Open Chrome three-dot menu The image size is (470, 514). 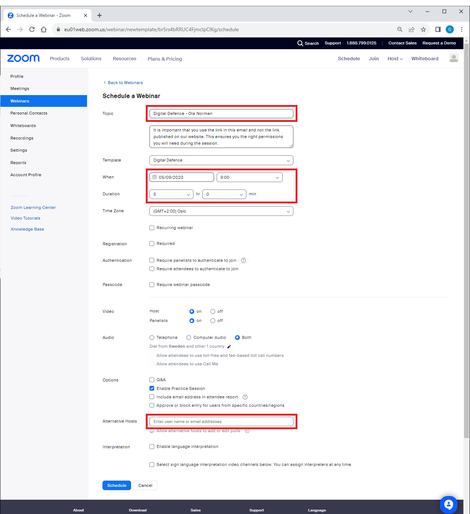click(462, 29)
